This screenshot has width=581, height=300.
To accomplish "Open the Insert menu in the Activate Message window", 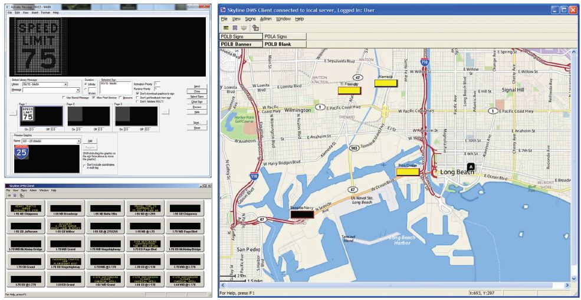I will point(35,12).
